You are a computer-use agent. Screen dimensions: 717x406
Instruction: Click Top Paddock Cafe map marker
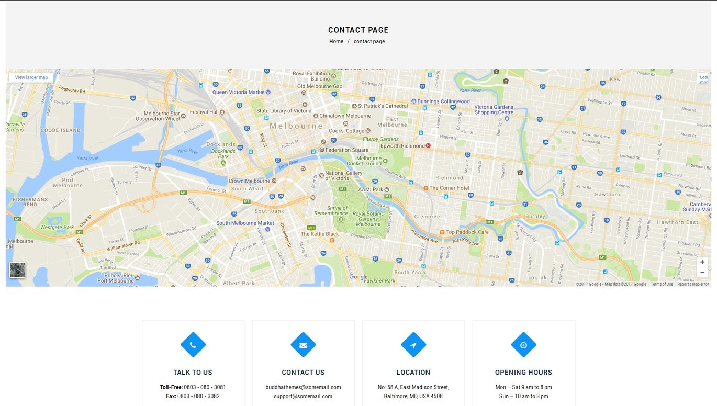click(x=442, y=232)
